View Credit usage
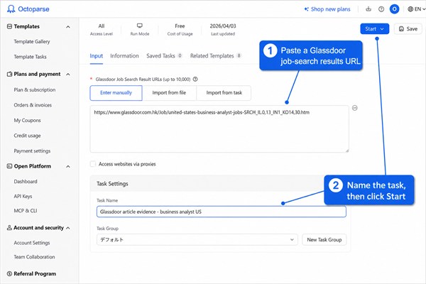 coord(27,136)
